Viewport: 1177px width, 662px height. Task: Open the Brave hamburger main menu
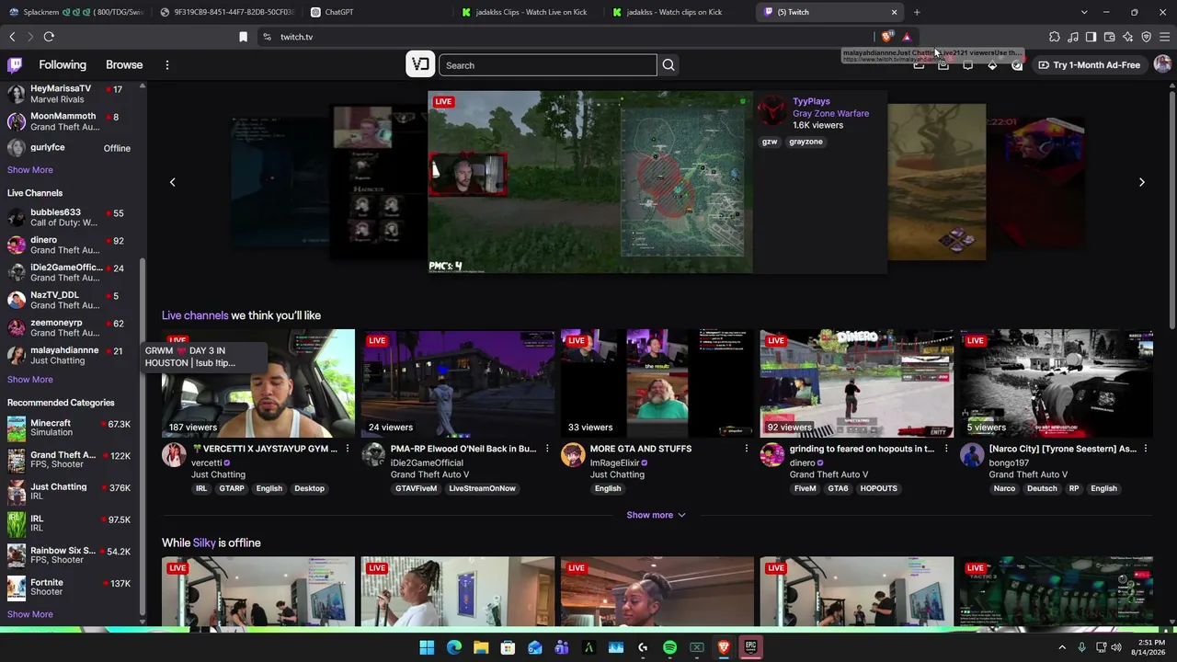tap(1165, 37)
